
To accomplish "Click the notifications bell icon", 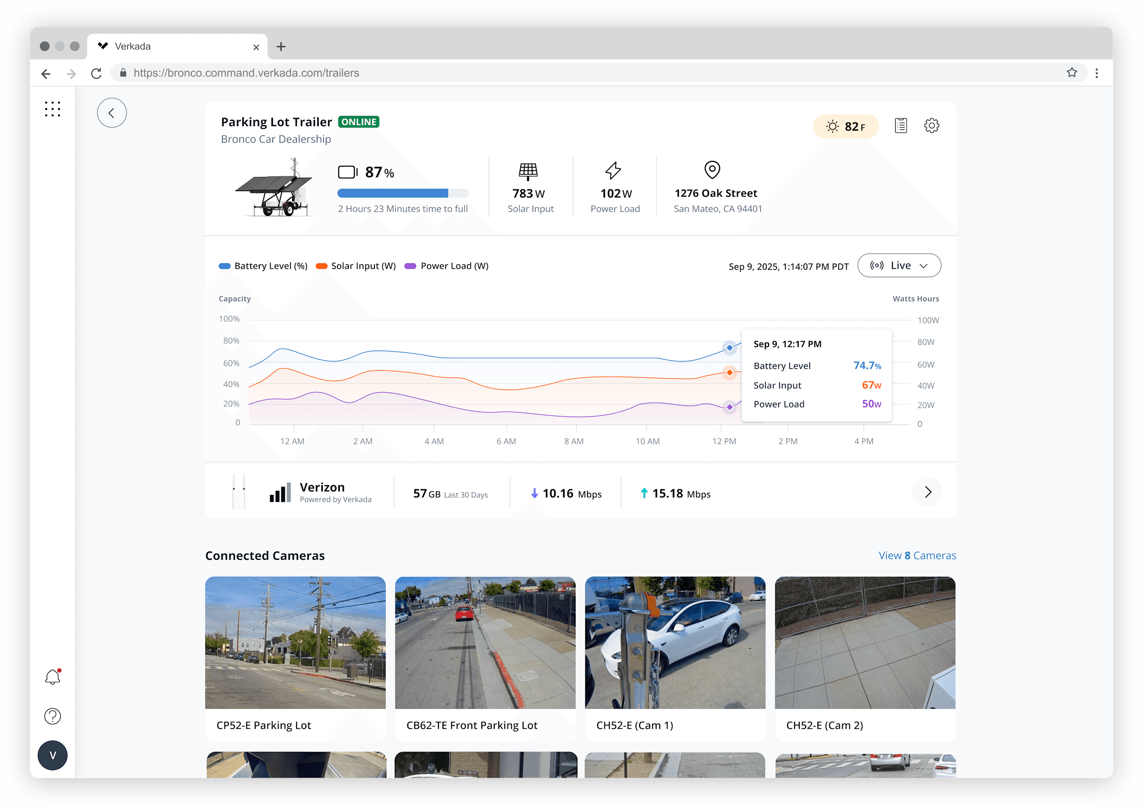I will click(x=53, y=677).
